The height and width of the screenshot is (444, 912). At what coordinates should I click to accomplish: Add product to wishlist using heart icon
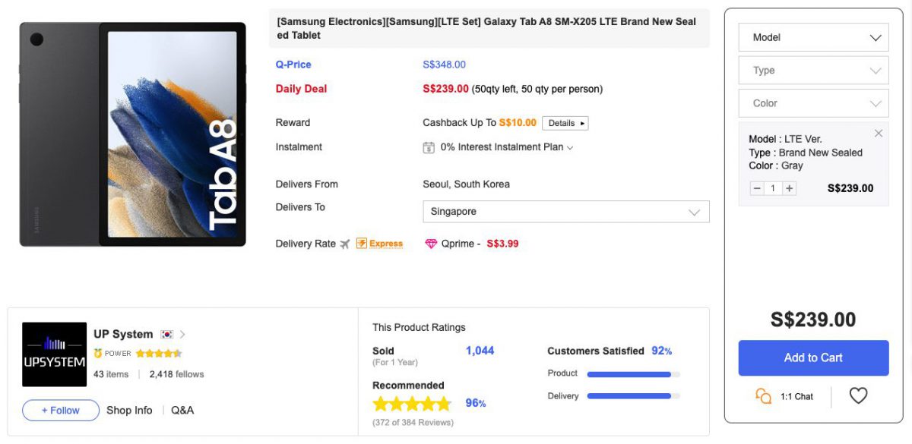pos(858,395)
